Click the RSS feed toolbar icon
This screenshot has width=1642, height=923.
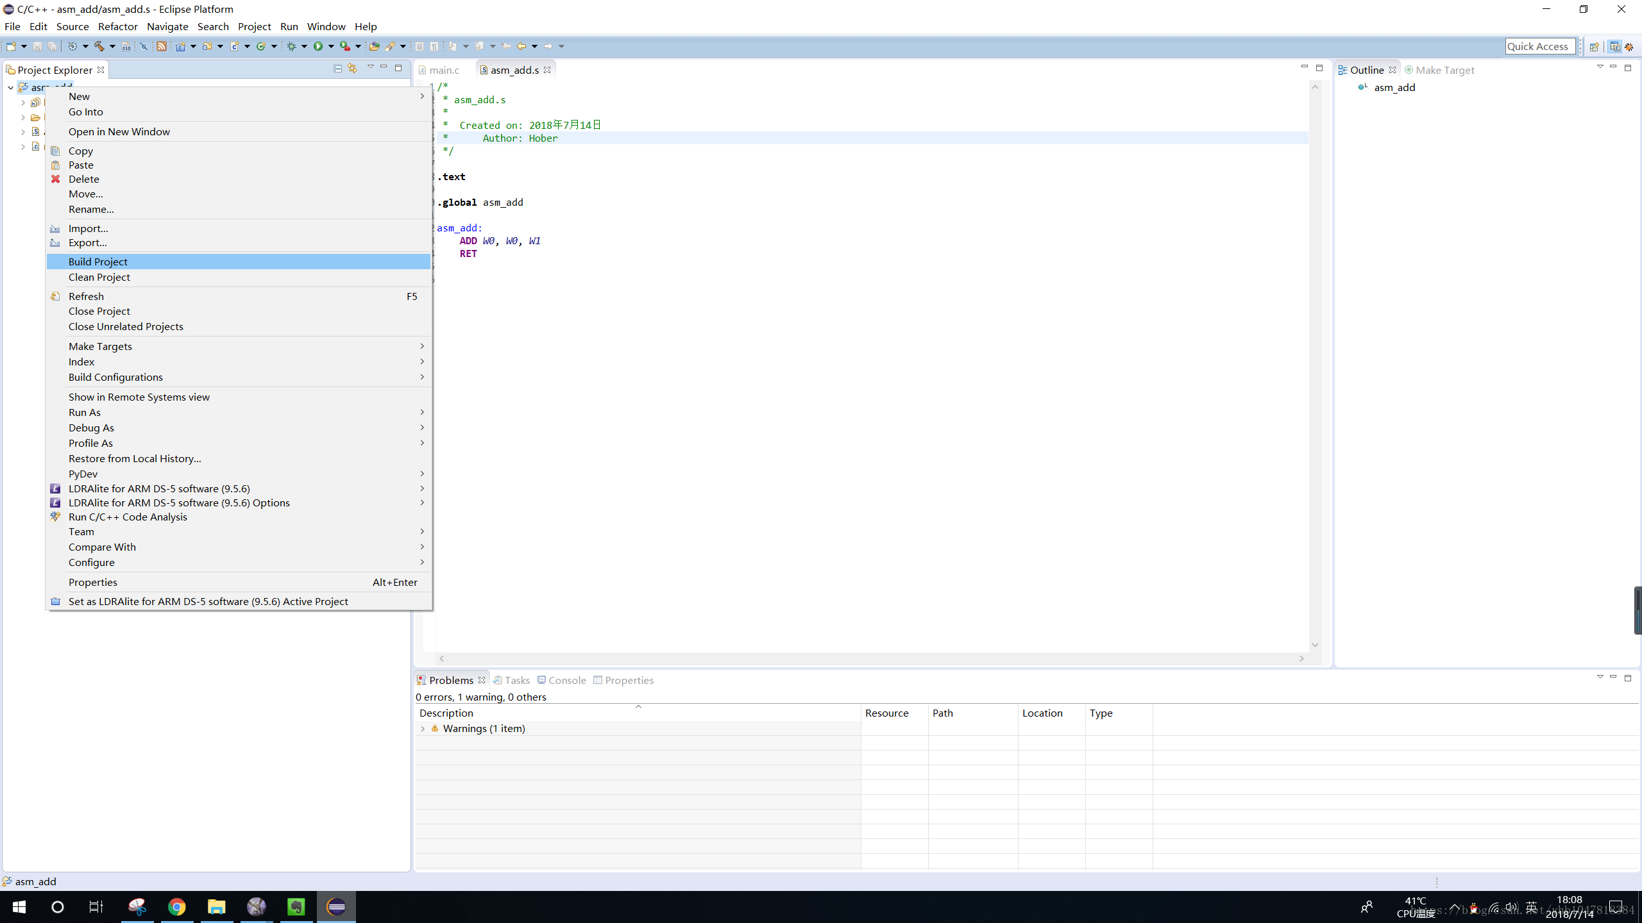(x=162, y=46)
